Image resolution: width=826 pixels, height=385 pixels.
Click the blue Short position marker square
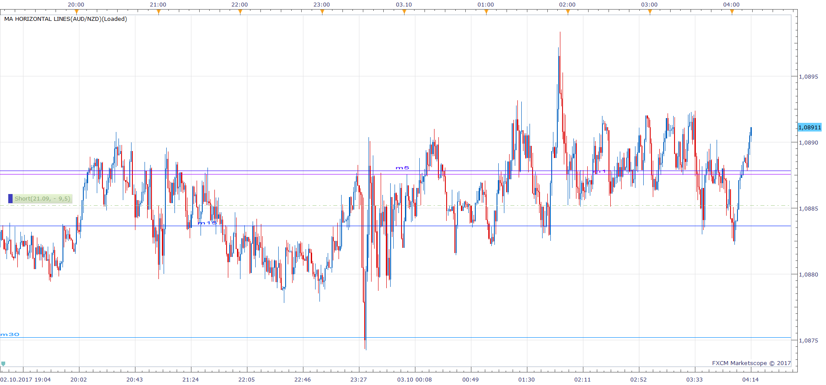point(10,199)
